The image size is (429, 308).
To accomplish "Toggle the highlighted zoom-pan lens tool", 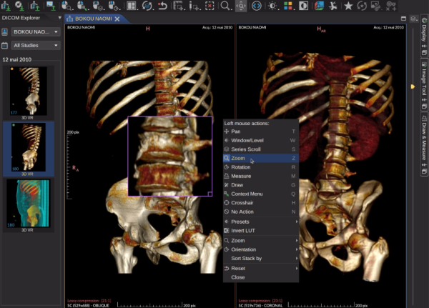I will point(241,6).
